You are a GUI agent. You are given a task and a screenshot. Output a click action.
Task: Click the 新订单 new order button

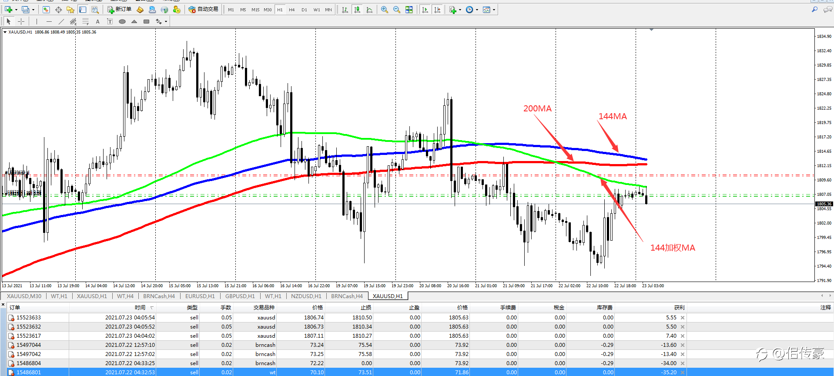click(120, 10)
